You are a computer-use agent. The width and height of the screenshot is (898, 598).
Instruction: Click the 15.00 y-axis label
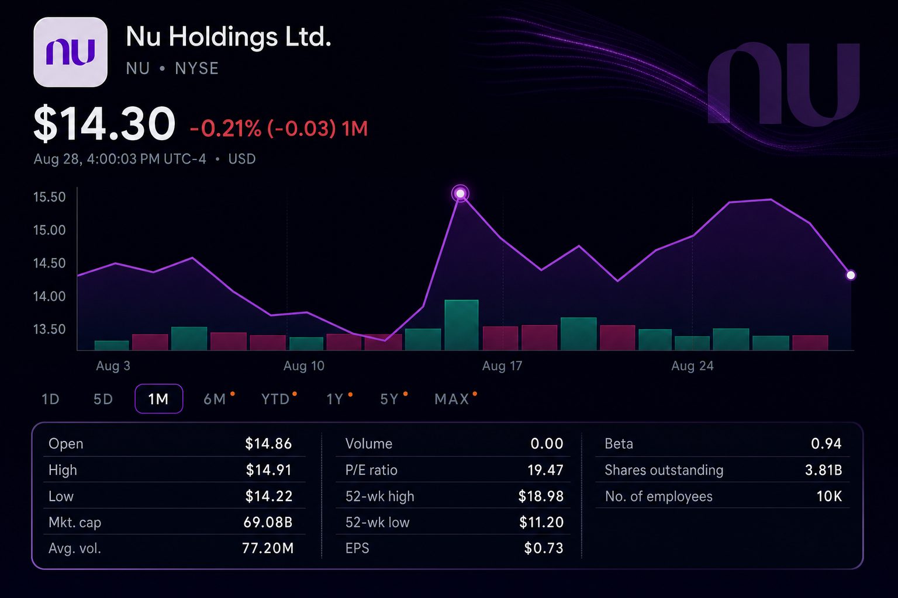pos(50,230)
